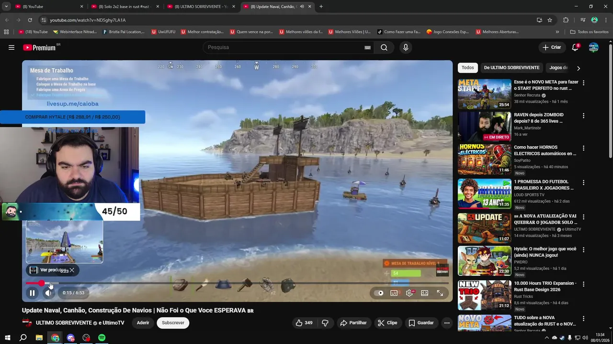Image resolution: width=613 pixels, height=344 pixels.
Task: Open player settings gear
Action: (x=409, y=293)
